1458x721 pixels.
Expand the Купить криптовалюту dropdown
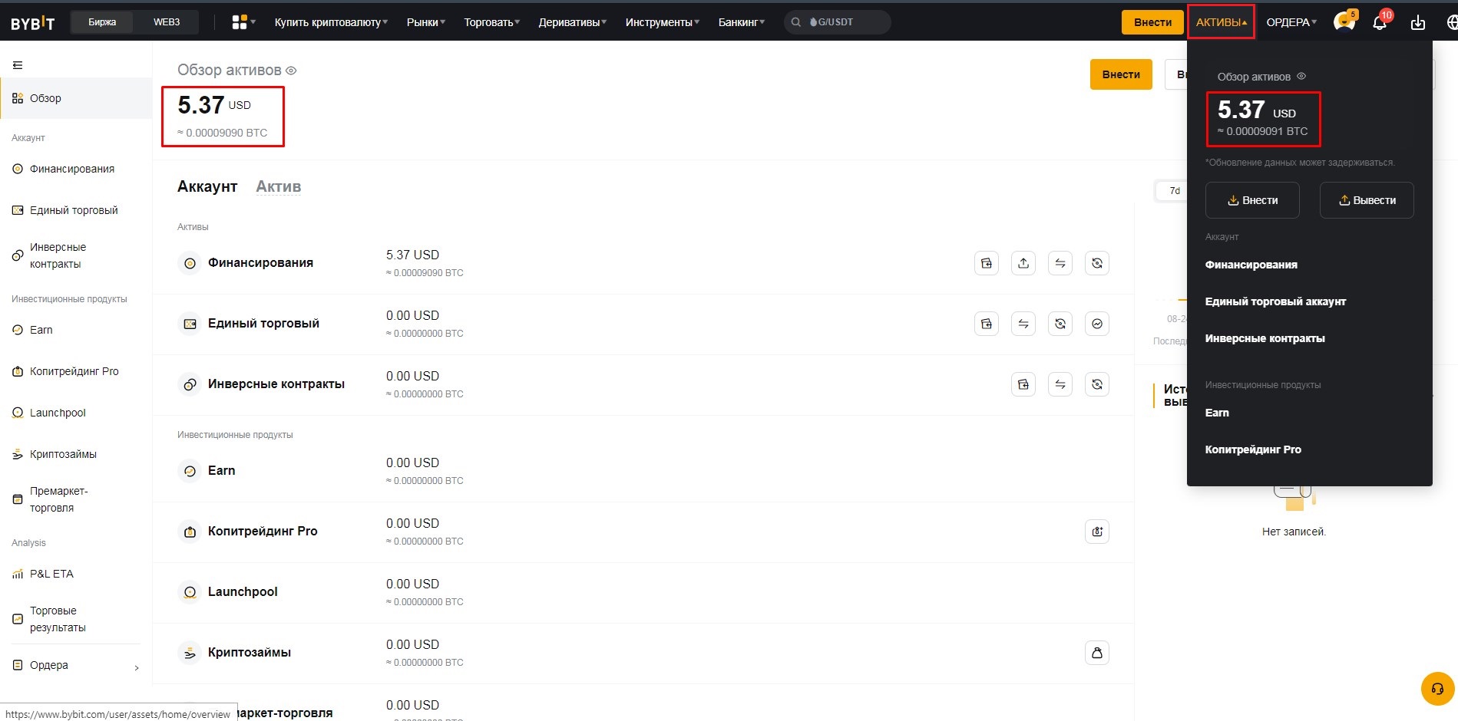[331, 22]
